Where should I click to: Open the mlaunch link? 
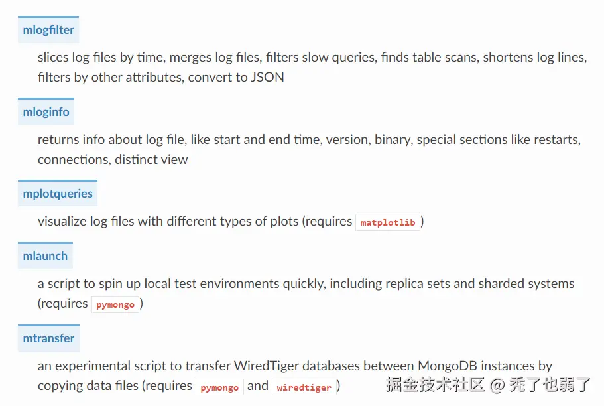point(45,256)
